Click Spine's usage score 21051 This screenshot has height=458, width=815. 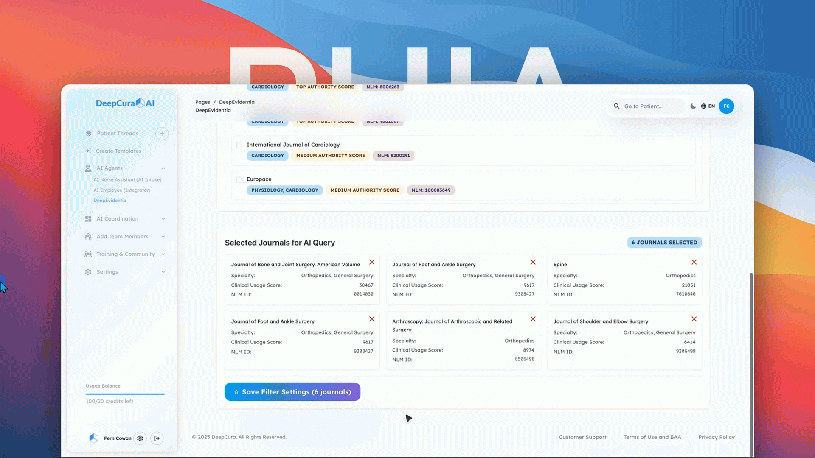point(689,285)
